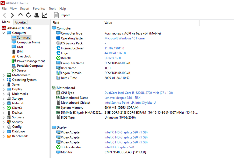Open the graph chart toolbar icon
Viewport: 234px width, 158px height.
(45, 15)
